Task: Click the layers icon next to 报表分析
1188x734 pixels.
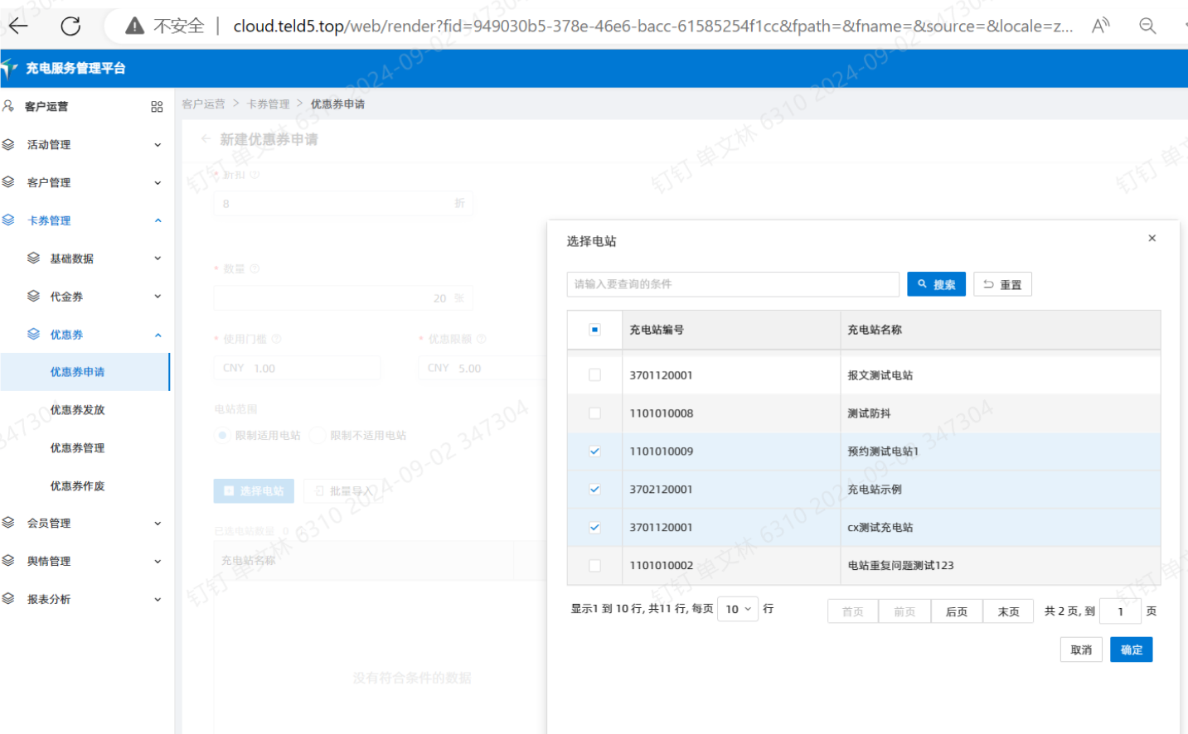Action: pyautogui.click(x=9, y=599)
